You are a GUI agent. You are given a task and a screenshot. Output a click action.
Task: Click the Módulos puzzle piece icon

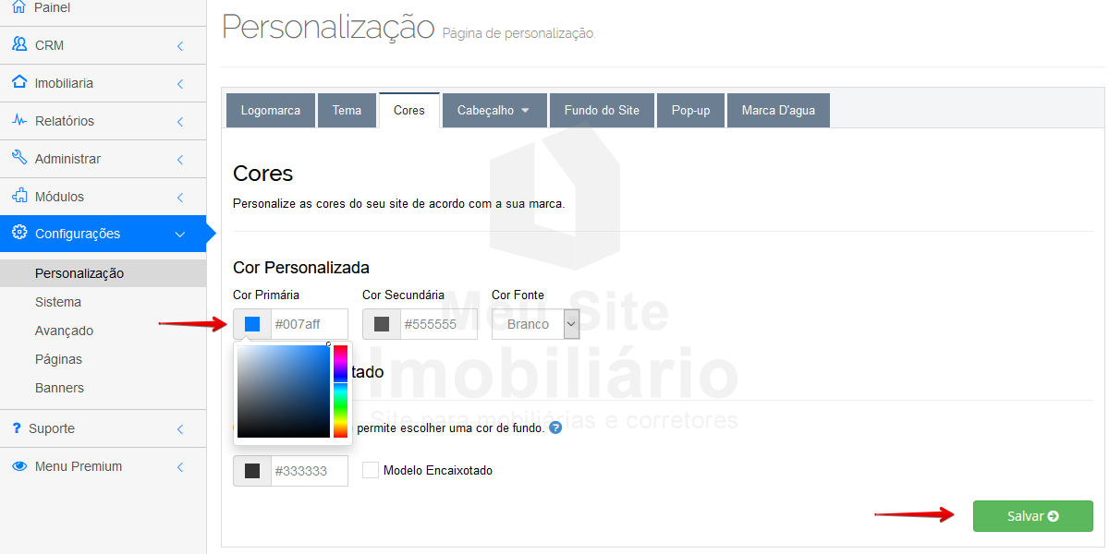point(19,196)
